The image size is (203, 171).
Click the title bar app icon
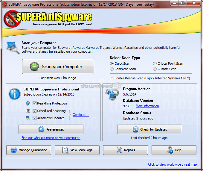point(5,4)
